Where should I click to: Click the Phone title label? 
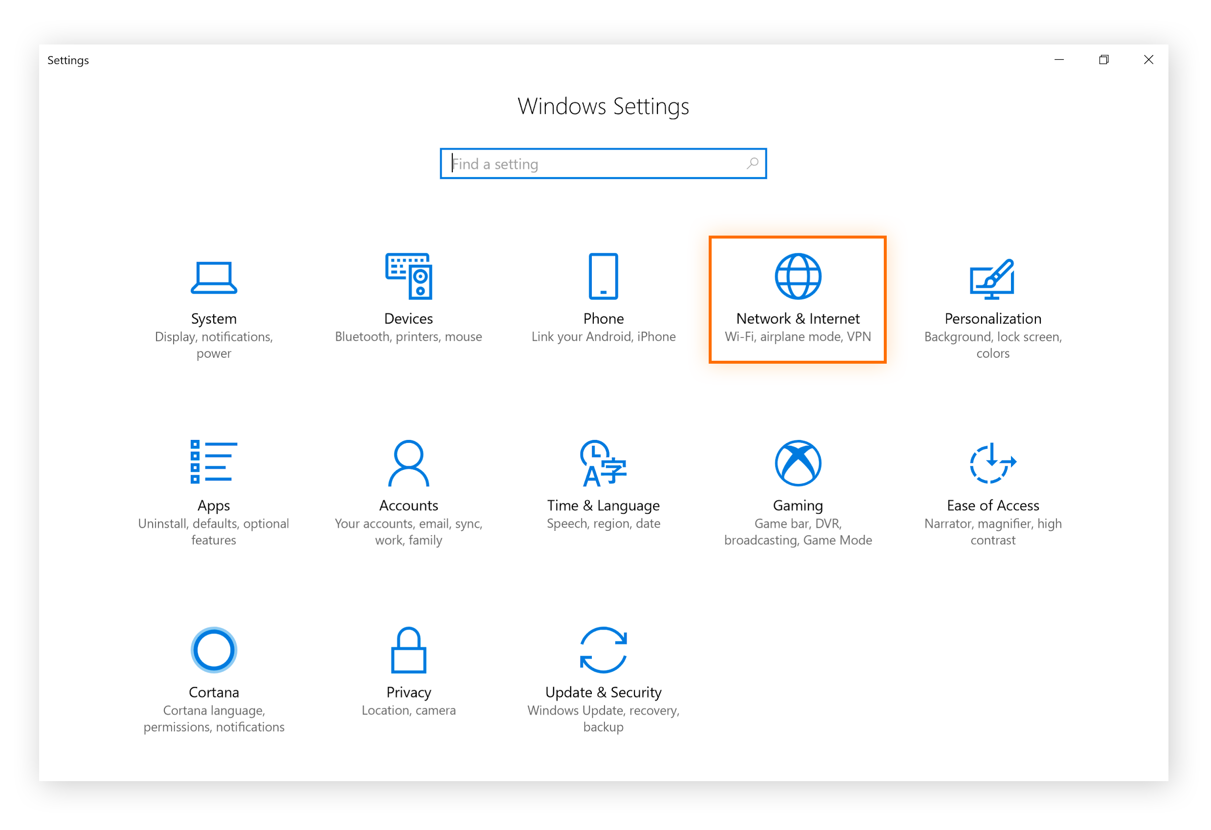coord(604,319)
